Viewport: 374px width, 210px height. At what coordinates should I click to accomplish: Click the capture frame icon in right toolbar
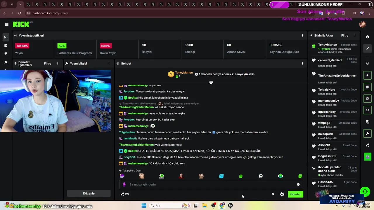(x=368, y=64)
